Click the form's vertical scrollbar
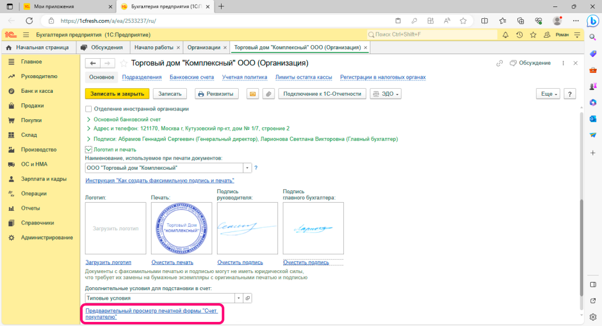602x326 pixels. click(581, 247)
